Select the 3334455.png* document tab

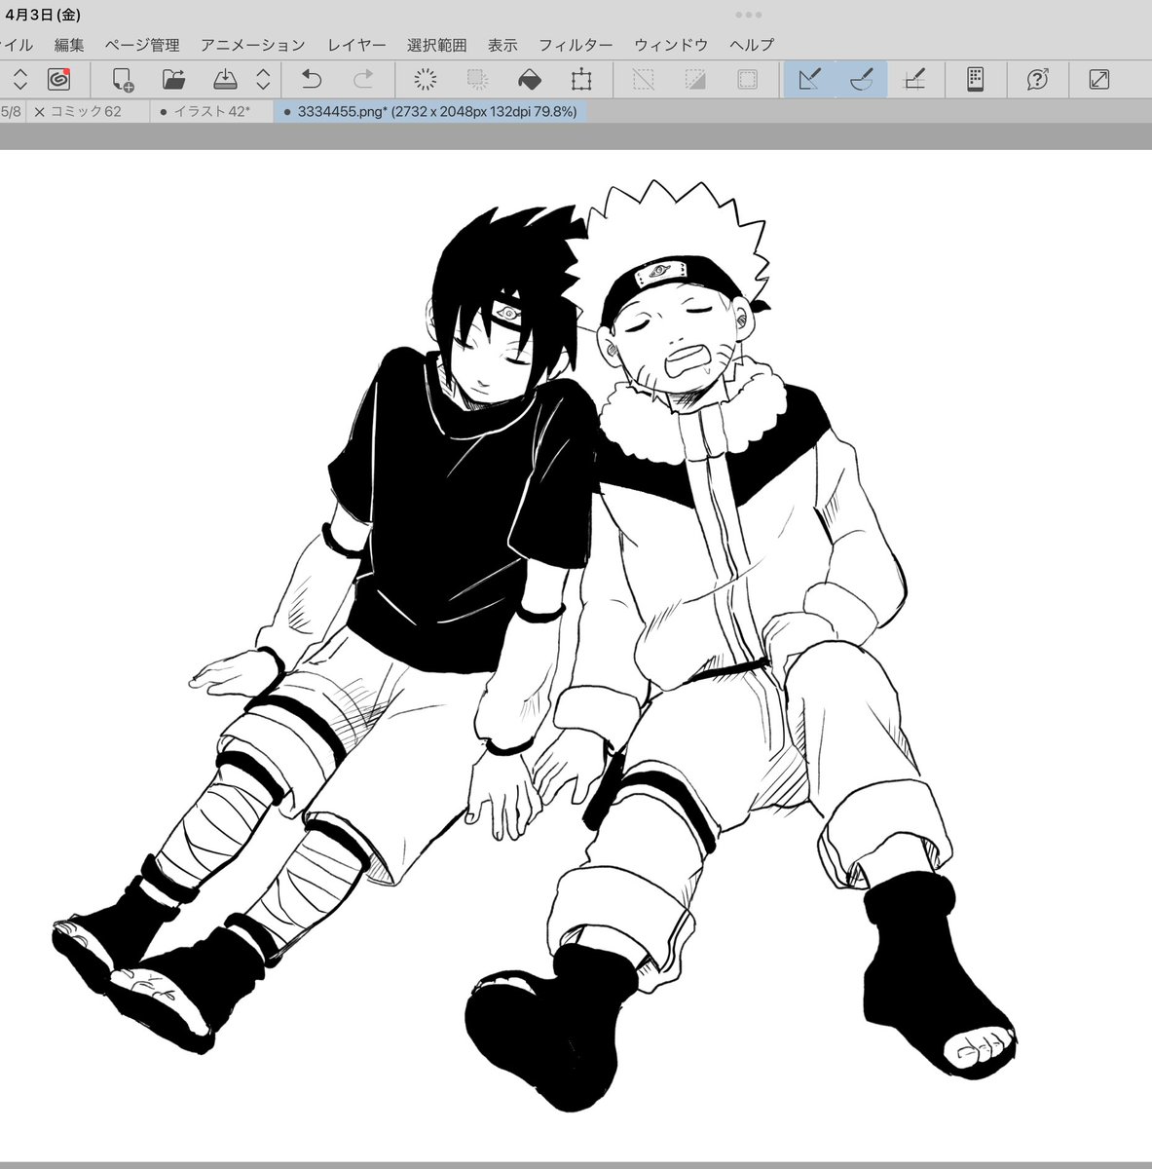tap(429, 112)
